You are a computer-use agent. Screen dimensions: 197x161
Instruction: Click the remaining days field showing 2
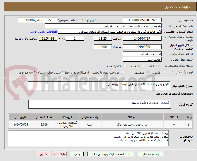(x=75, y=38)
